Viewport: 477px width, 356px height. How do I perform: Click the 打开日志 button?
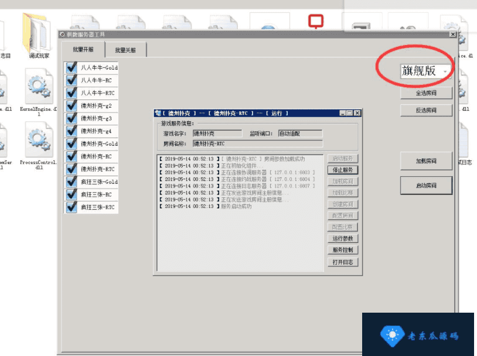pyautogui.click(x=343, y=262)
